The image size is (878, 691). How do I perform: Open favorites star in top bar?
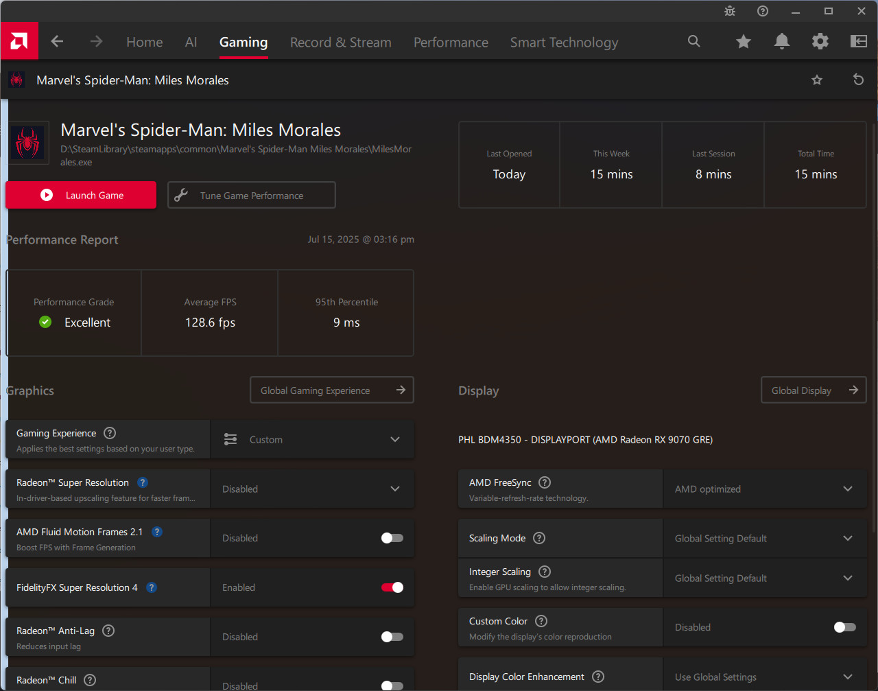pyautogui.click(x=743, y=42)
